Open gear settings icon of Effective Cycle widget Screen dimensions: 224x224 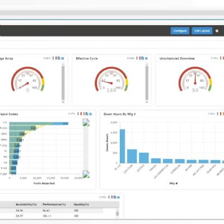coord(146,58)
